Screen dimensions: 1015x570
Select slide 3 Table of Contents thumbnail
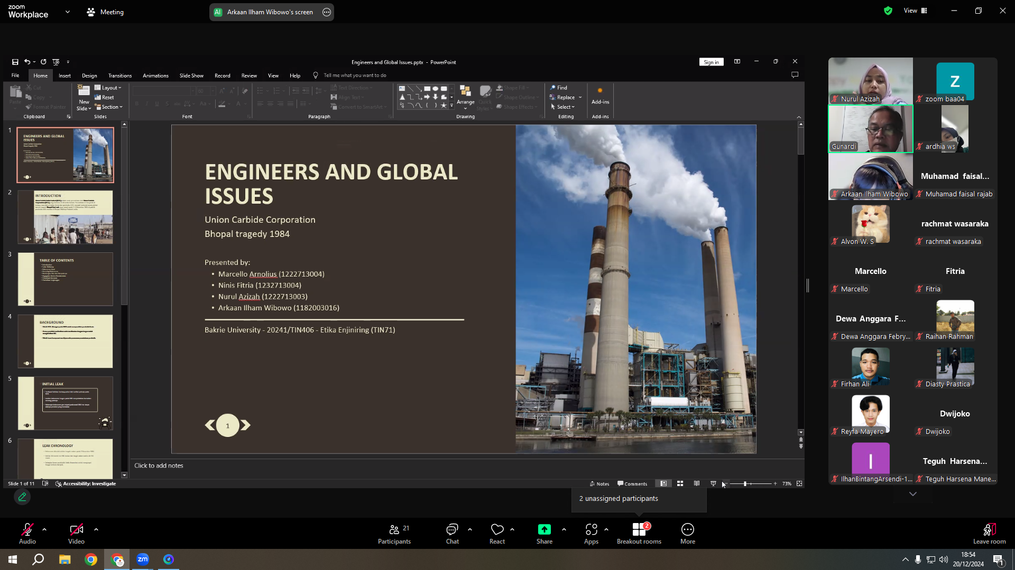(65, 279)
